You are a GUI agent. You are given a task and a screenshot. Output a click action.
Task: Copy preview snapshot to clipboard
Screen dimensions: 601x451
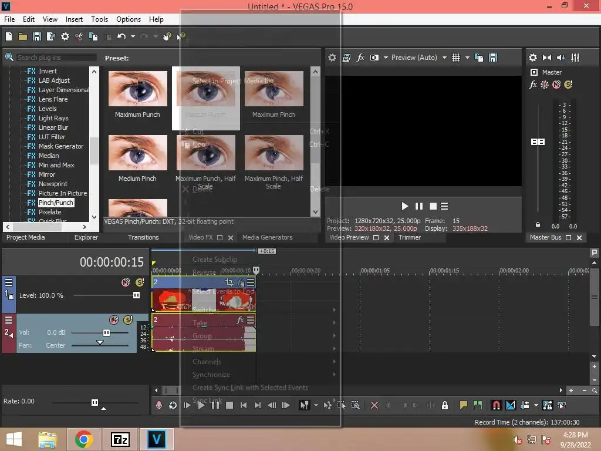[x=479, y=58]
